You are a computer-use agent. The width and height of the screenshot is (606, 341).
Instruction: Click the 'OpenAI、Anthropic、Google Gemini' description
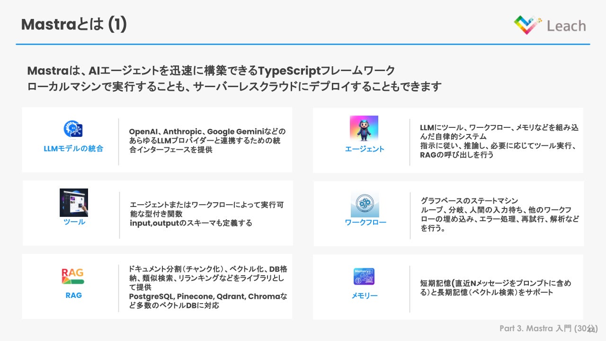[207, 141]
